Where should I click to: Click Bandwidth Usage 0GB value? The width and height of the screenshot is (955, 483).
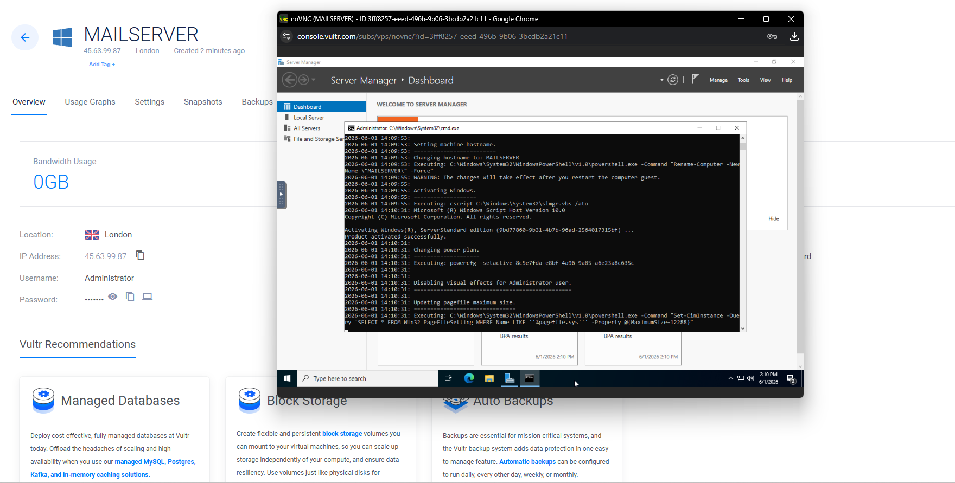tap(51, 182)
